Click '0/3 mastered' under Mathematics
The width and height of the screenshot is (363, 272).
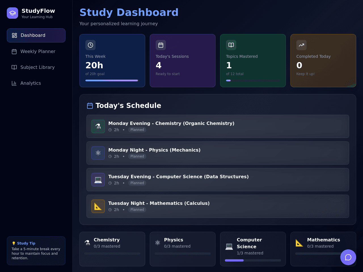[x=320, y=246]
